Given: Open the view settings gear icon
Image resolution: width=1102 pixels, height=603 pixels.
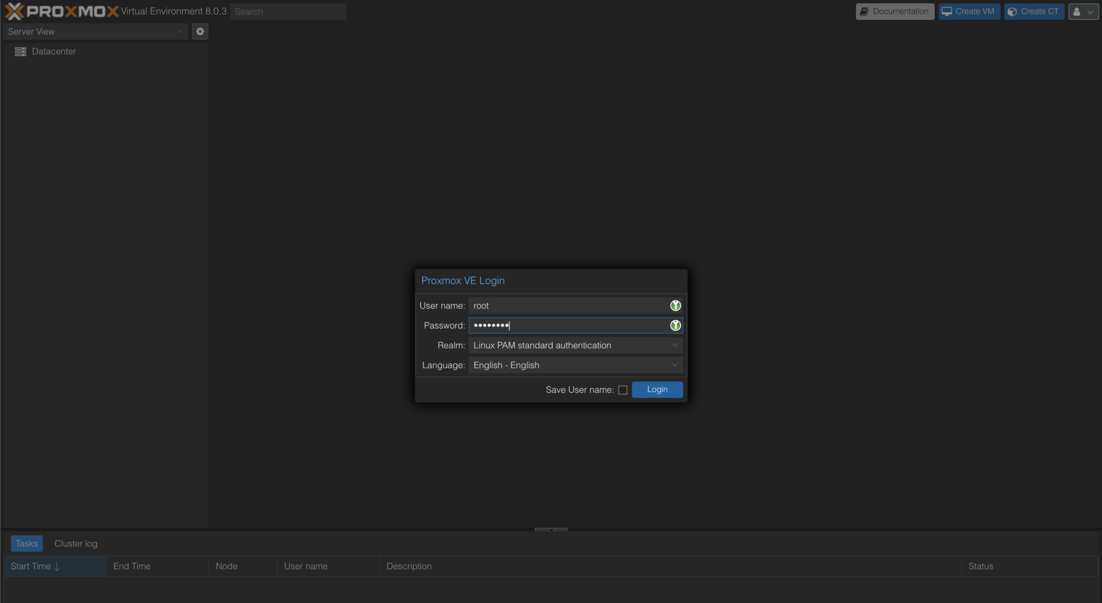Looking at the screenshot, I should coord(200,31).
